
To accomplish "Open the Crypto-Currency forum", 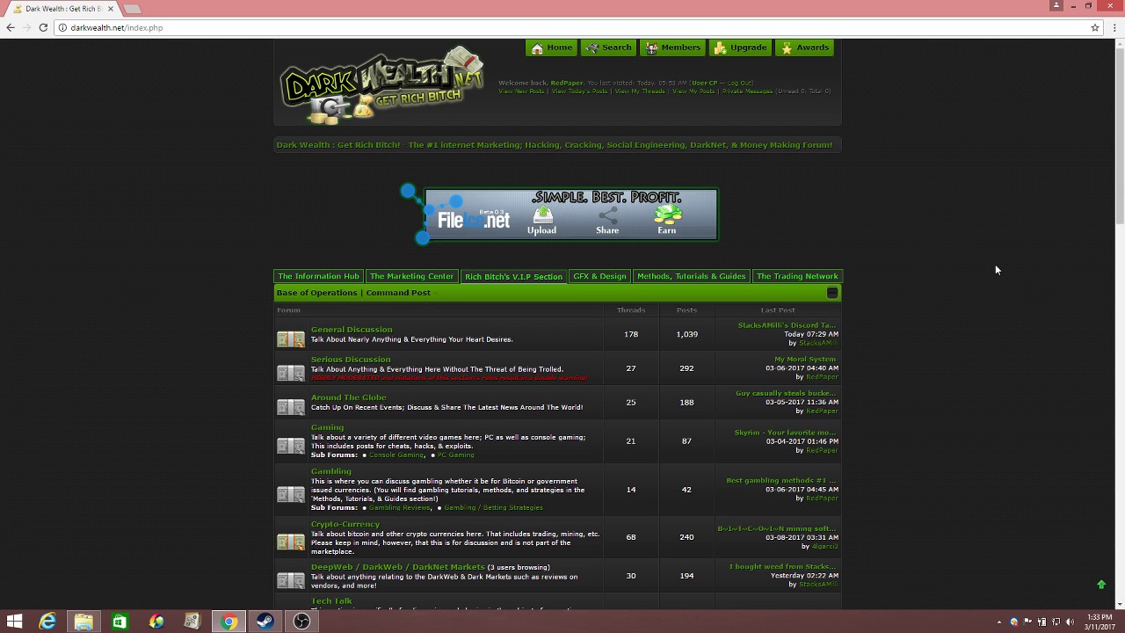I will (345, 524).
